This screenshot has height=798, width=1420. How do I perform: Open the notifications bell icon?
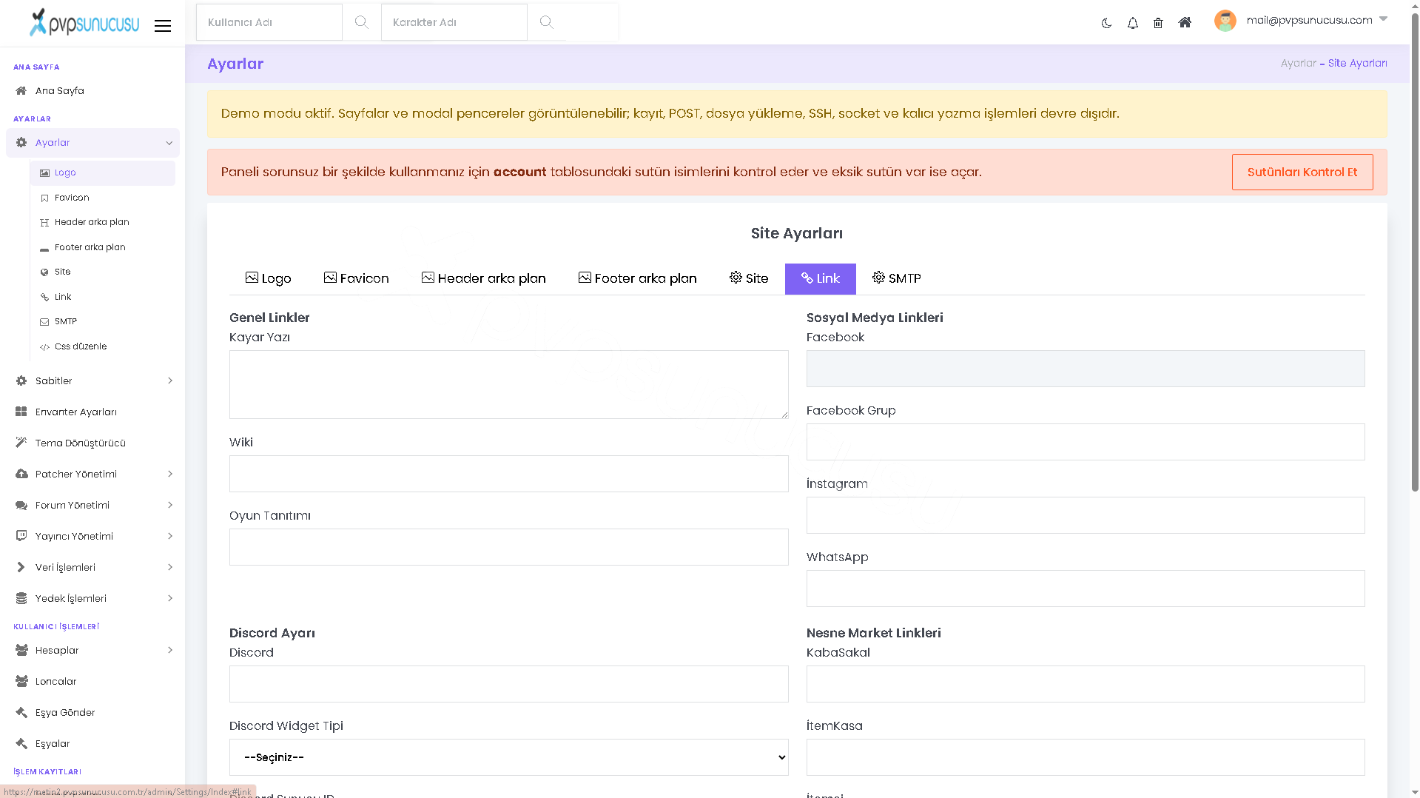[1132, 23]
